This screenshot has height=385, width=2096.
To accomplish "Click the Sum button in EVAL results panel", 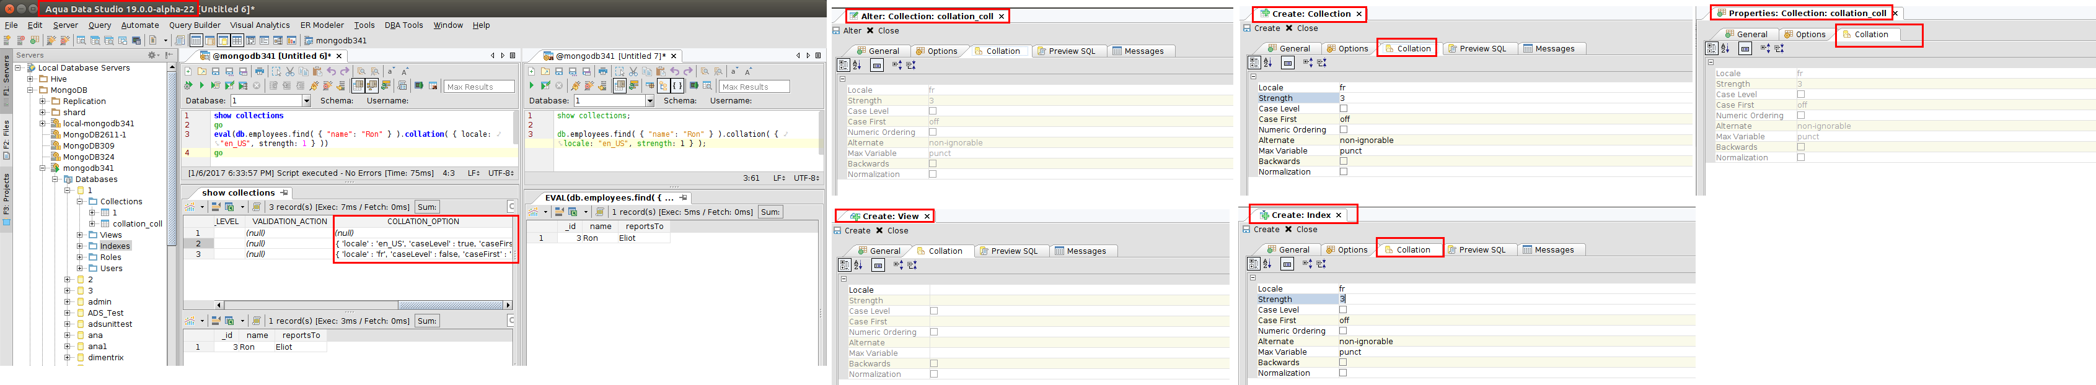I will (770, 212).
